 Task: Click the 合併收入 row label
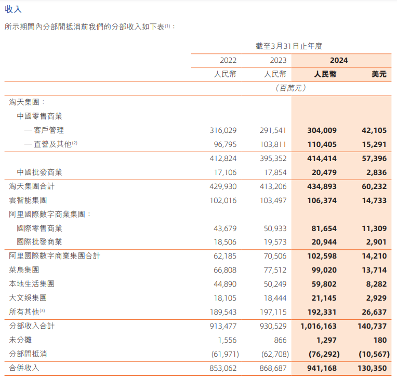point(24,368)
